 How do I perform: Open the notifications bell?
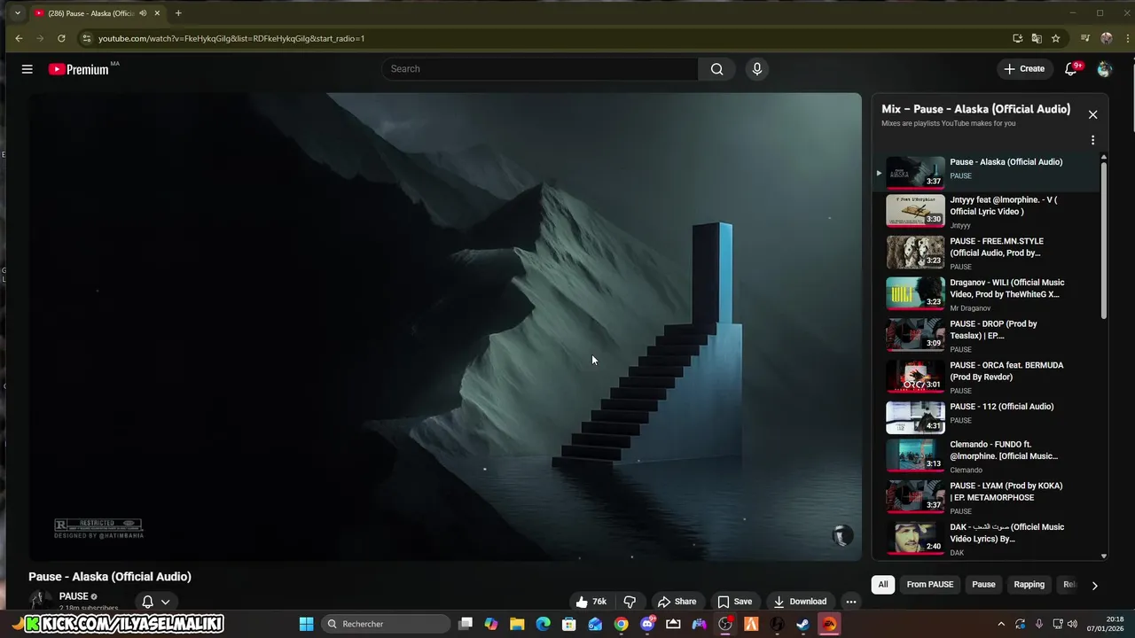point(1071,69)
